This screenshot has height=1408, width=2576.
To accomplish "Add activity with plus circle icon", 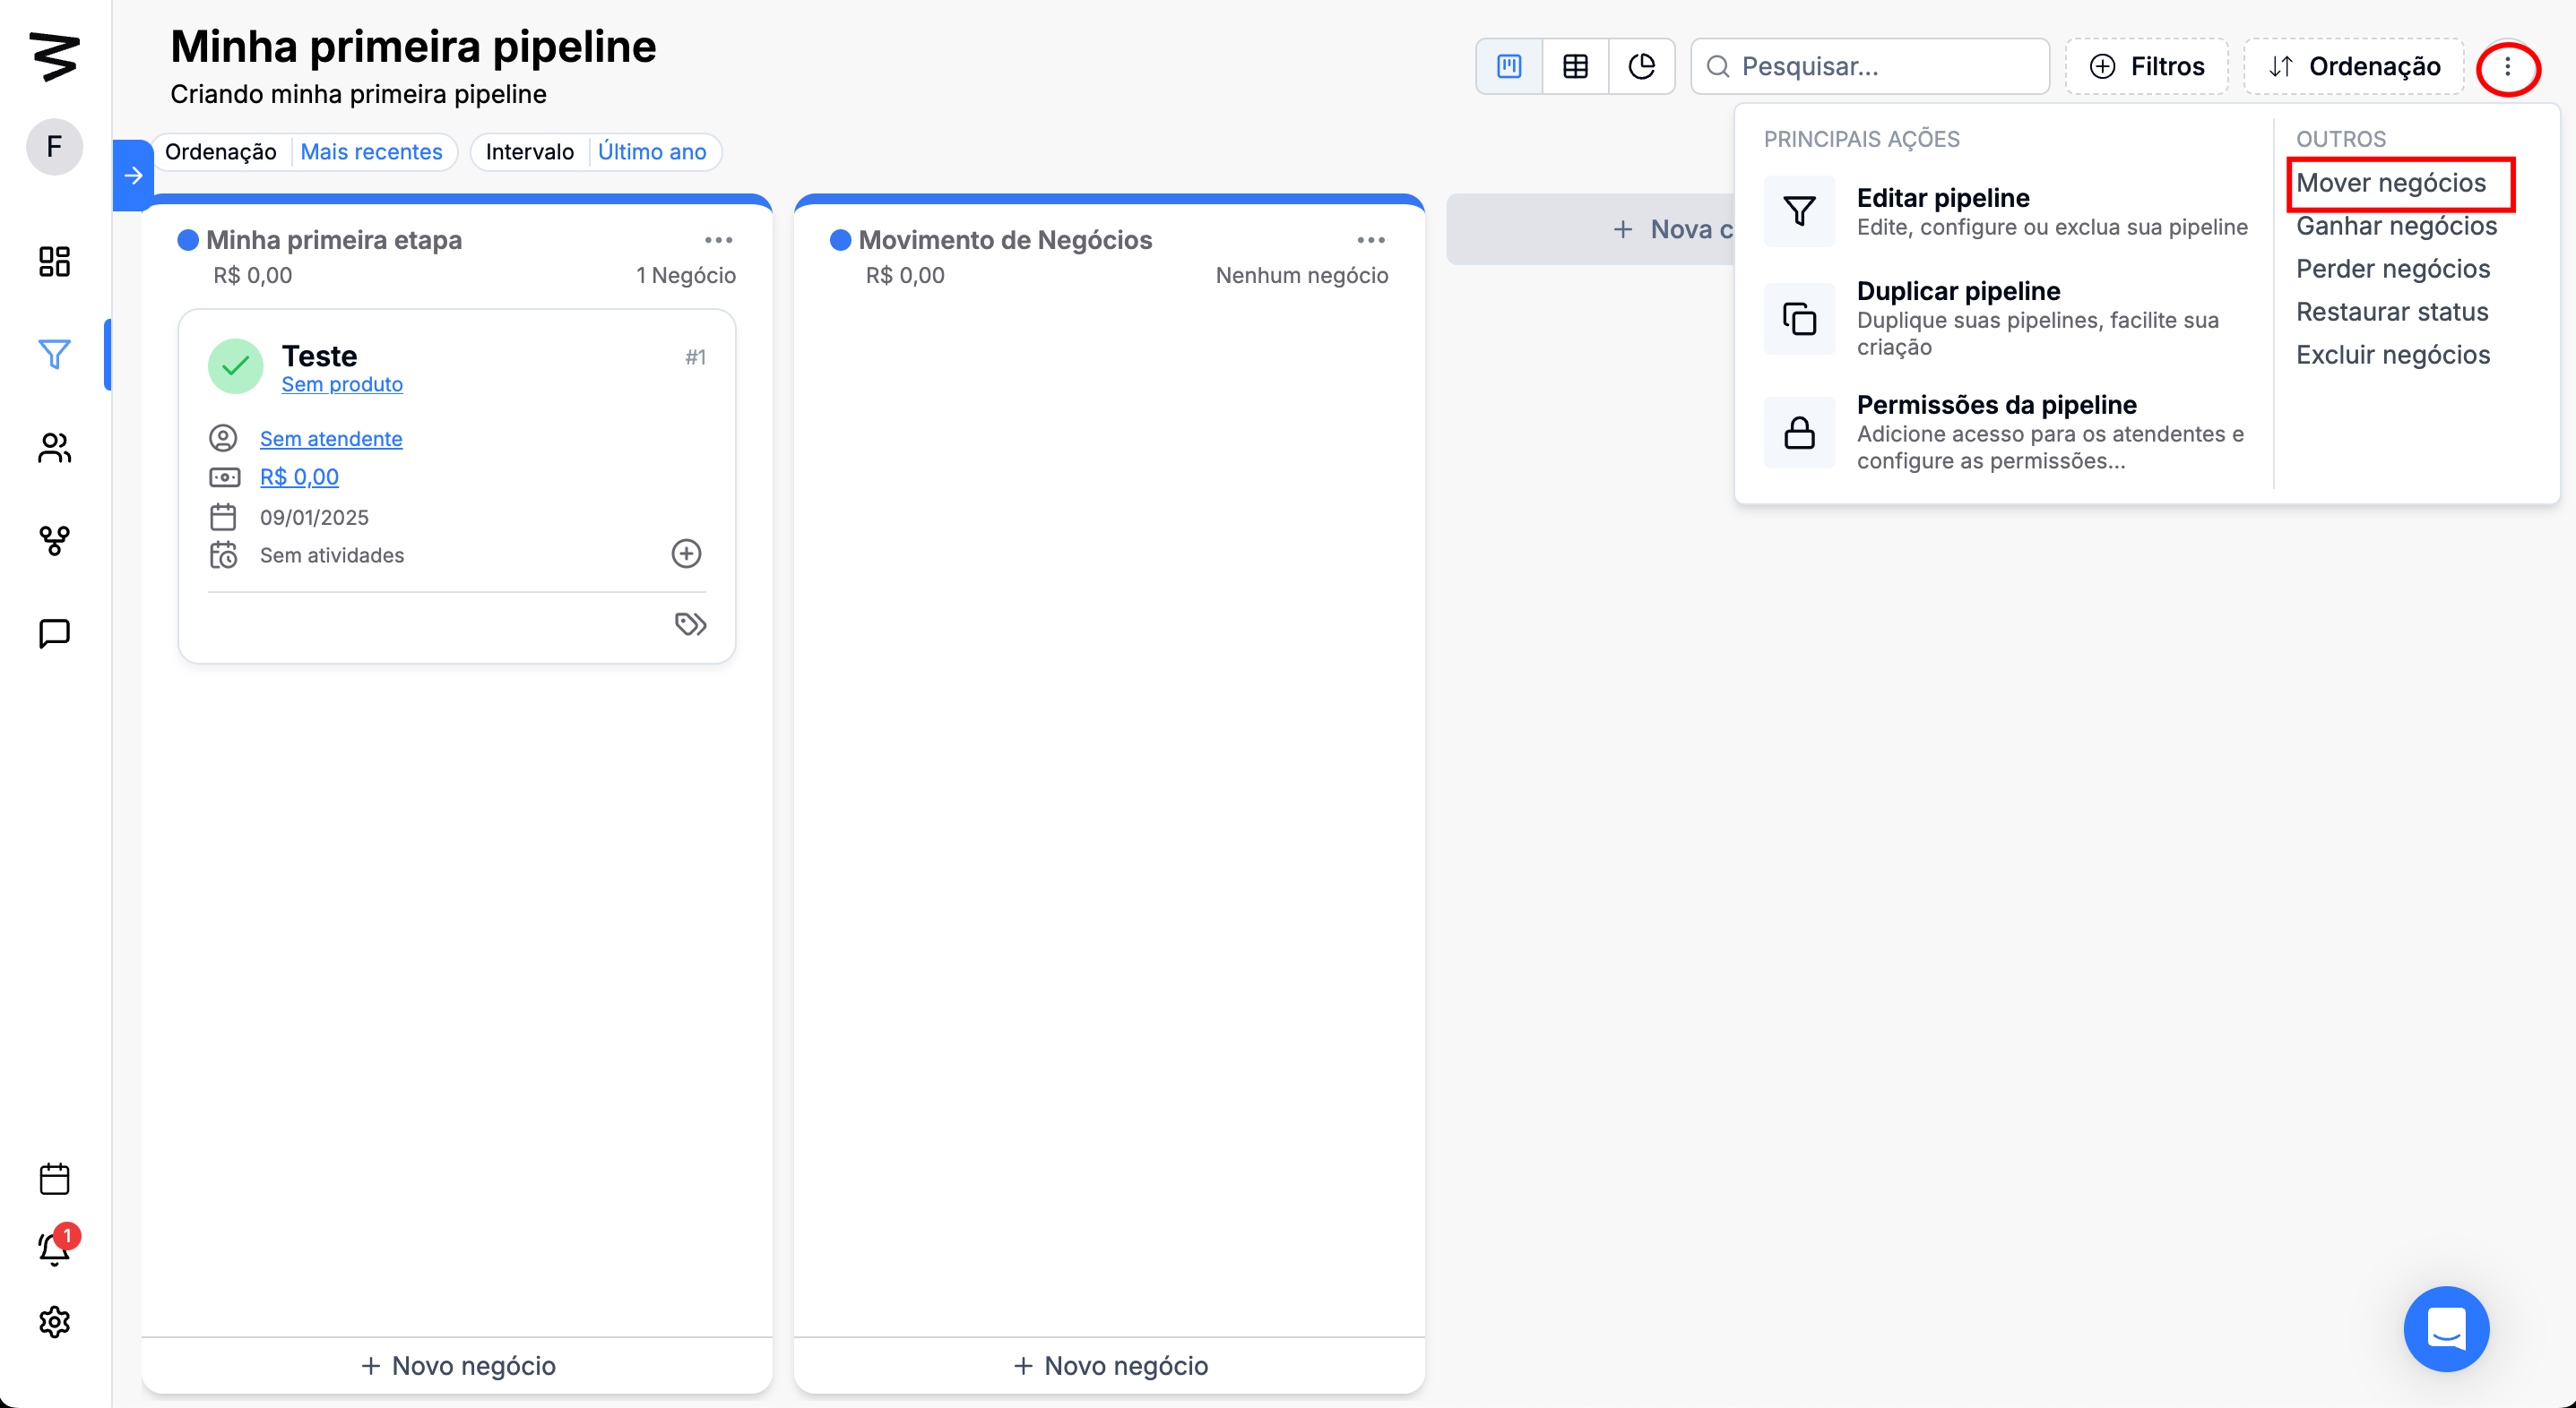I will pos(686,554).
